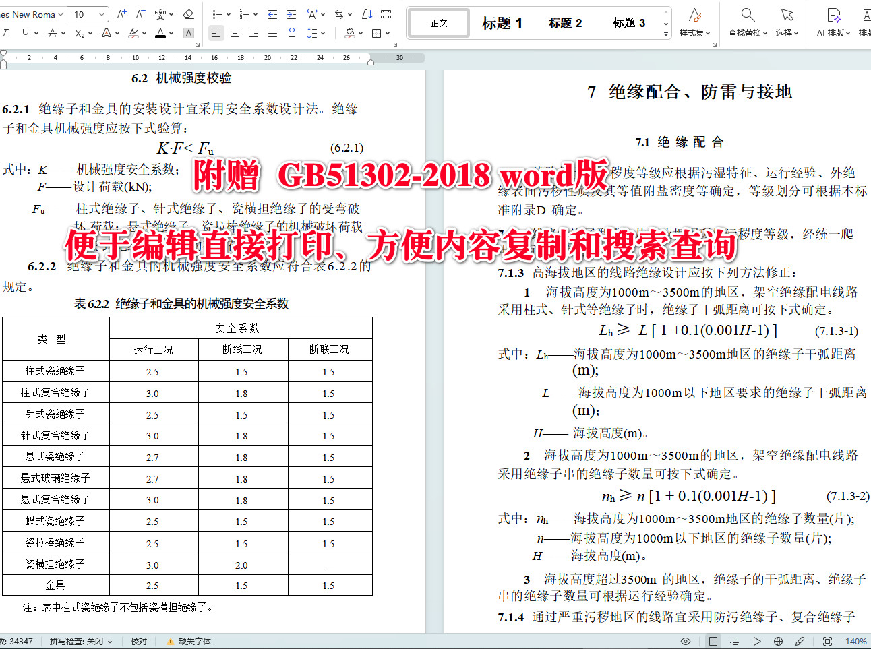Select the bullet list icon
Viewport: 871px width, 649px height.
216,14
